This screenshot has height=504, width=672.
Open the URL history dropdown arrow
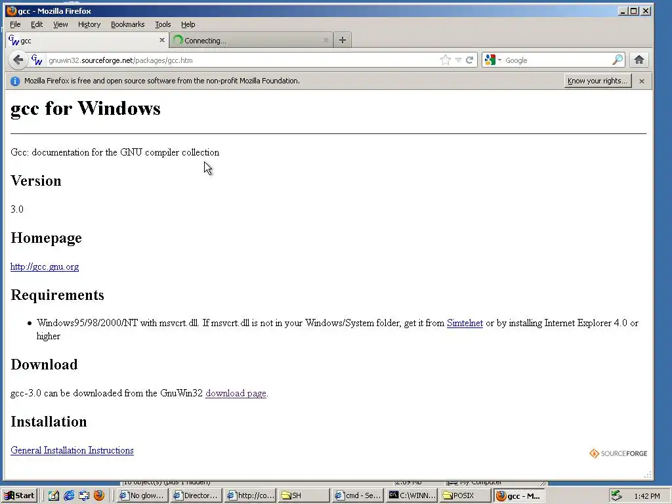(x=458, y=60)
